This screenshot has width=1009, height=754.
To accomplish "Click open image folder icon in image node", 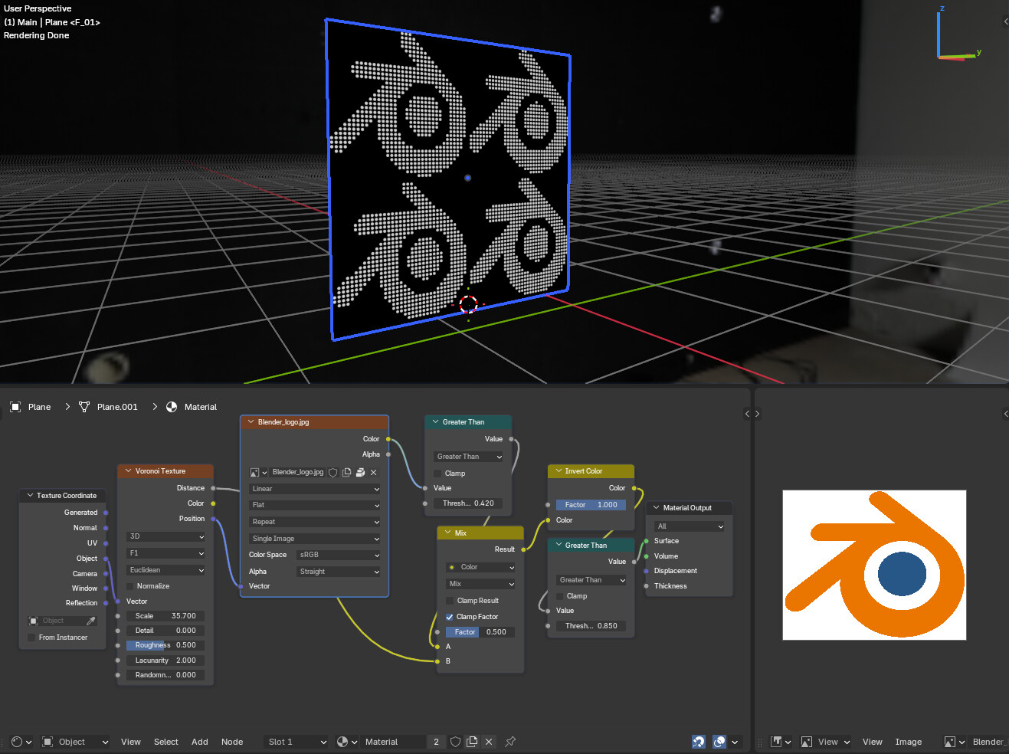I will coord(360,473).
